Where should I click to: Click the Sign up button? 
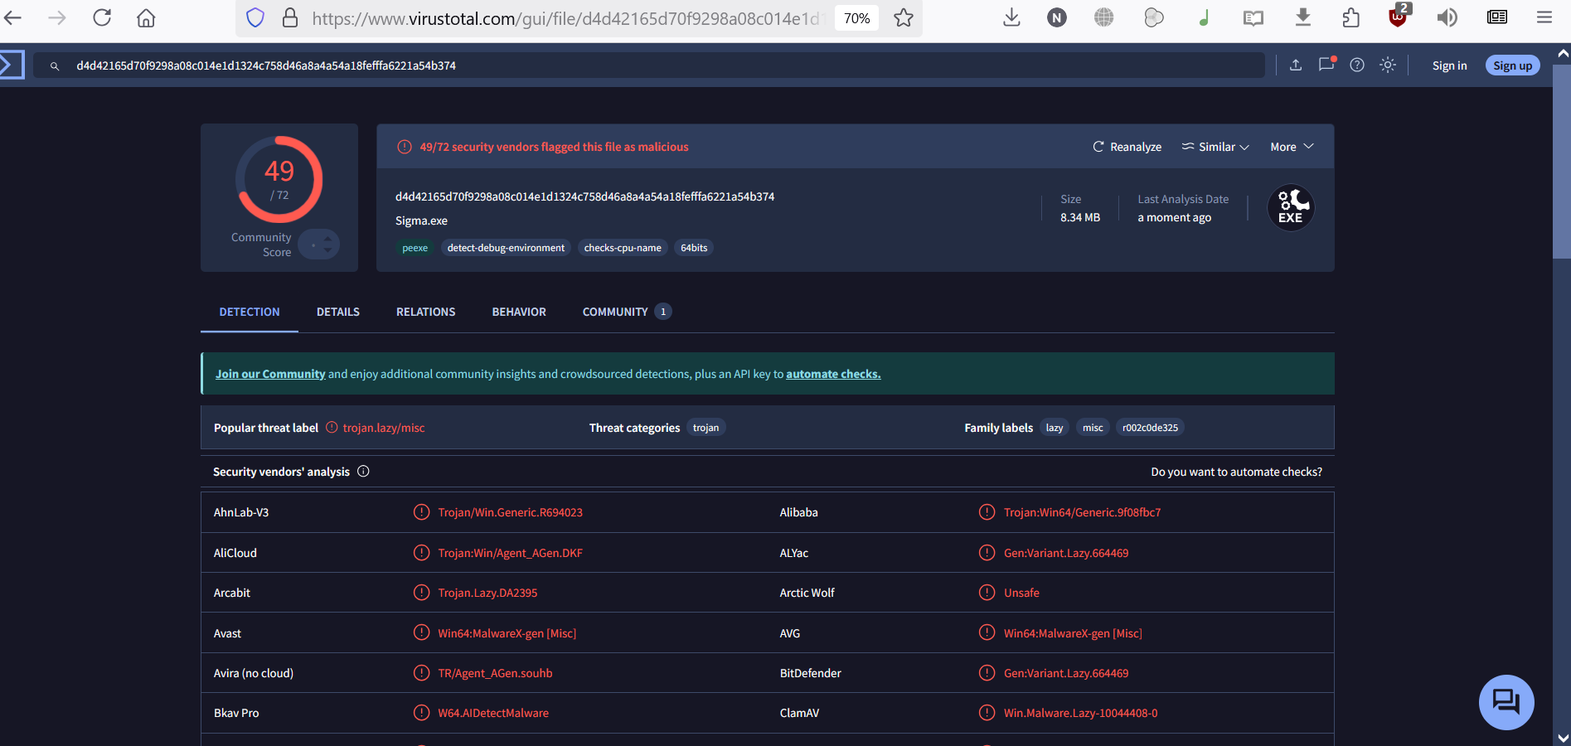click(x=1513, y=65)
